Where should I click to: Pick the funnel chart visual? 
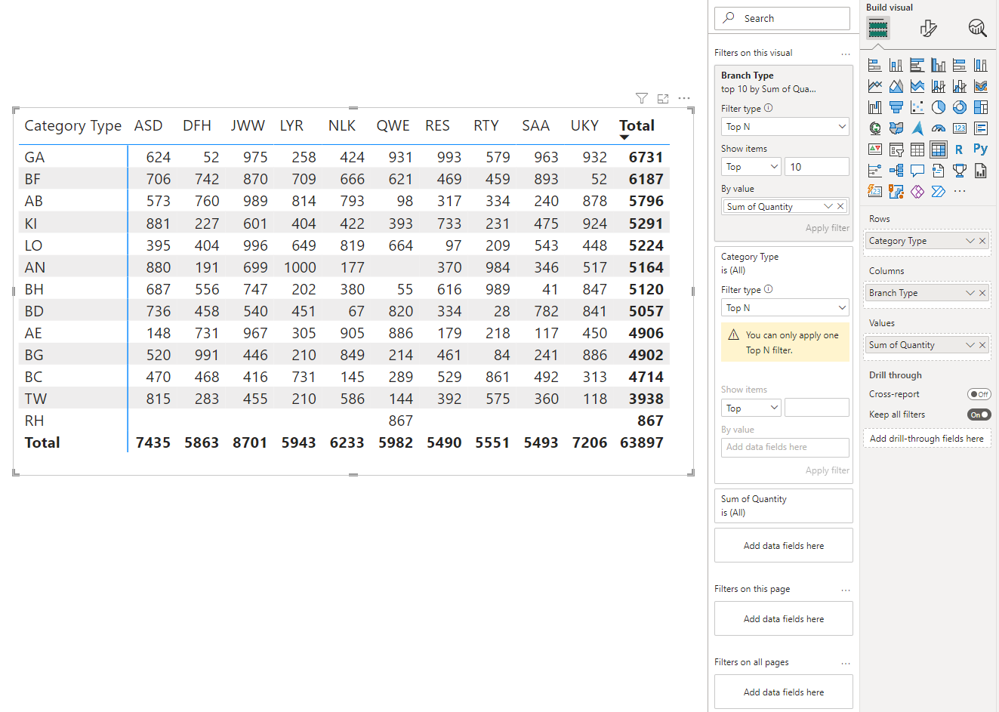(x=896, y=107)
